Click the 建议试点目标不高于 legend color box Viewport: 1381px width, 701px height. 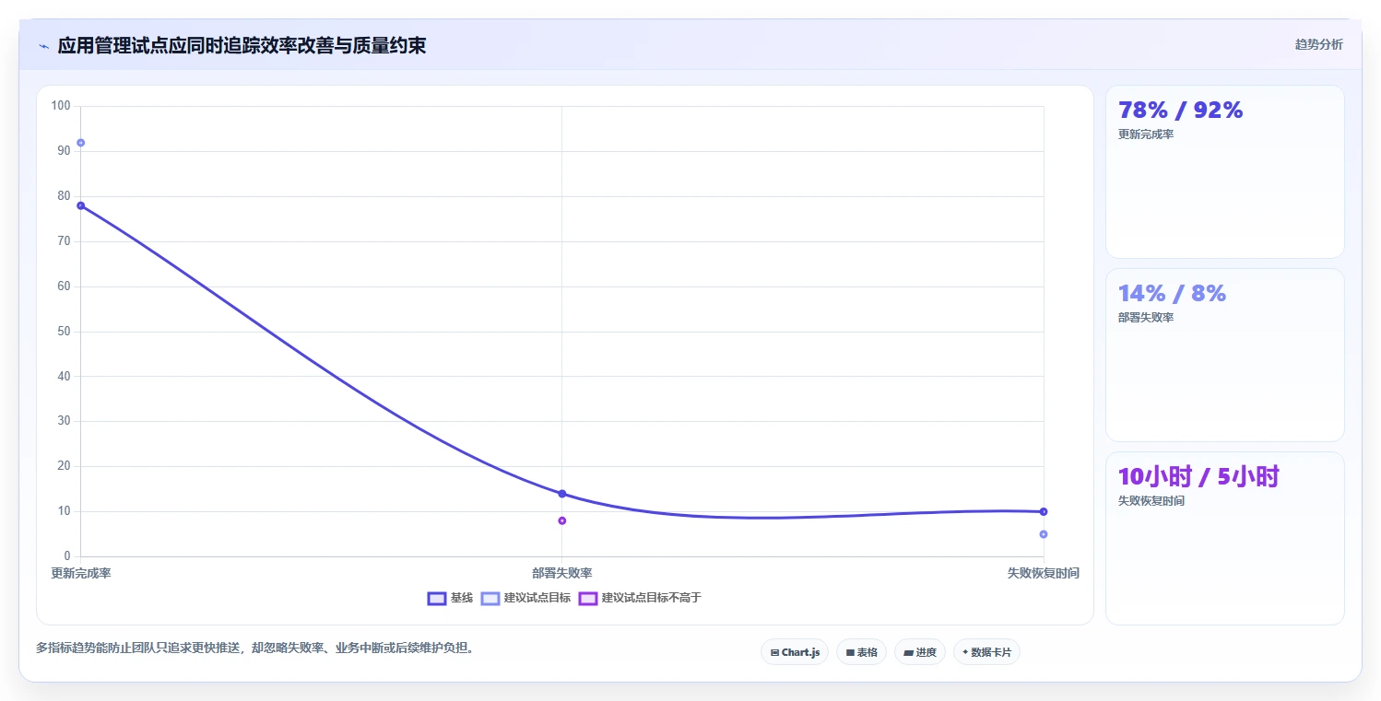(x=588, y=598)
